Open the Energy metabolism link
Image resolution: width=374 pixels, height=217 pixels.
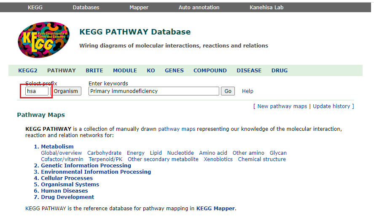click(x=136, y=153)
